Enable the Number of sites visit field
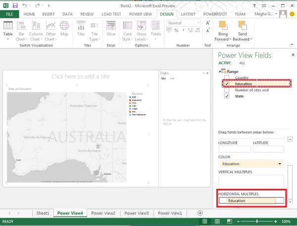The width and height of the screenshot is (297, 226). click(x=227, y=90)
